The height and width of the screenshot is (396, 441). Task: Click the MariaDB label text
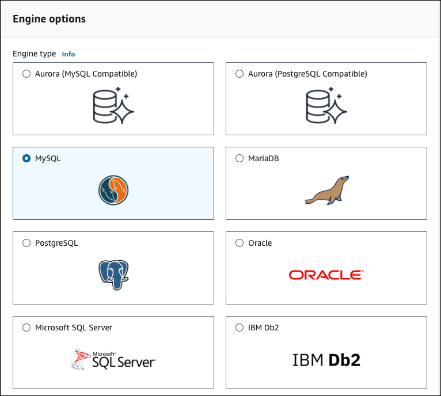[263, 158]
